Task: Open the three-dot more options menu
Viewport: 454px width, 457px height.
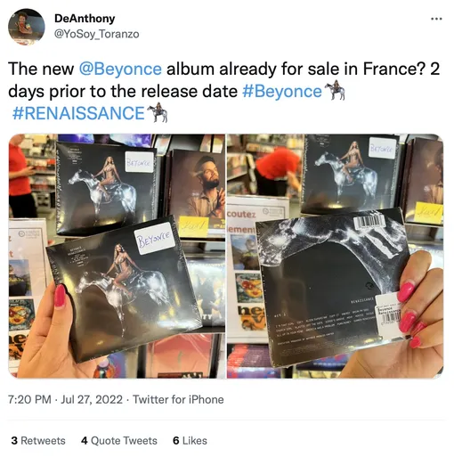Action: (436, 20)
